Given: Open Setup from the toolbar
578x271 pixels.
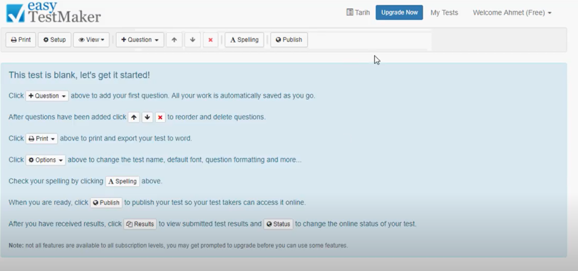Looking at the screenshot, I should click(55, 40).
